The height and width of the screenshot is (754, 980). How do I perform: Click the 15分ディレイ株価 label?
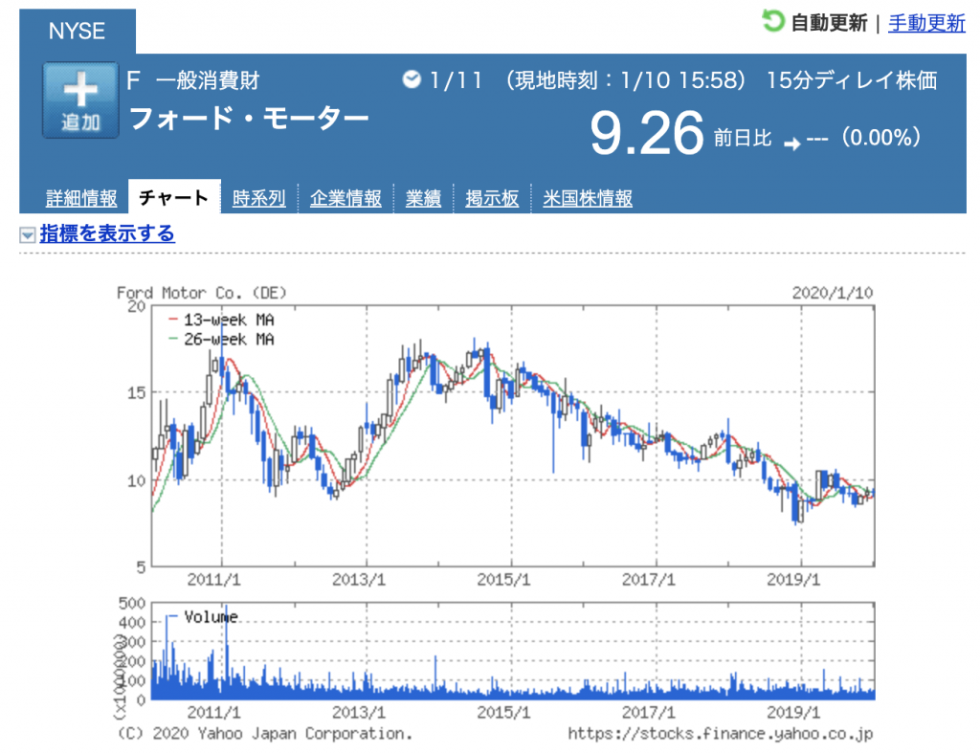[852, 80]
